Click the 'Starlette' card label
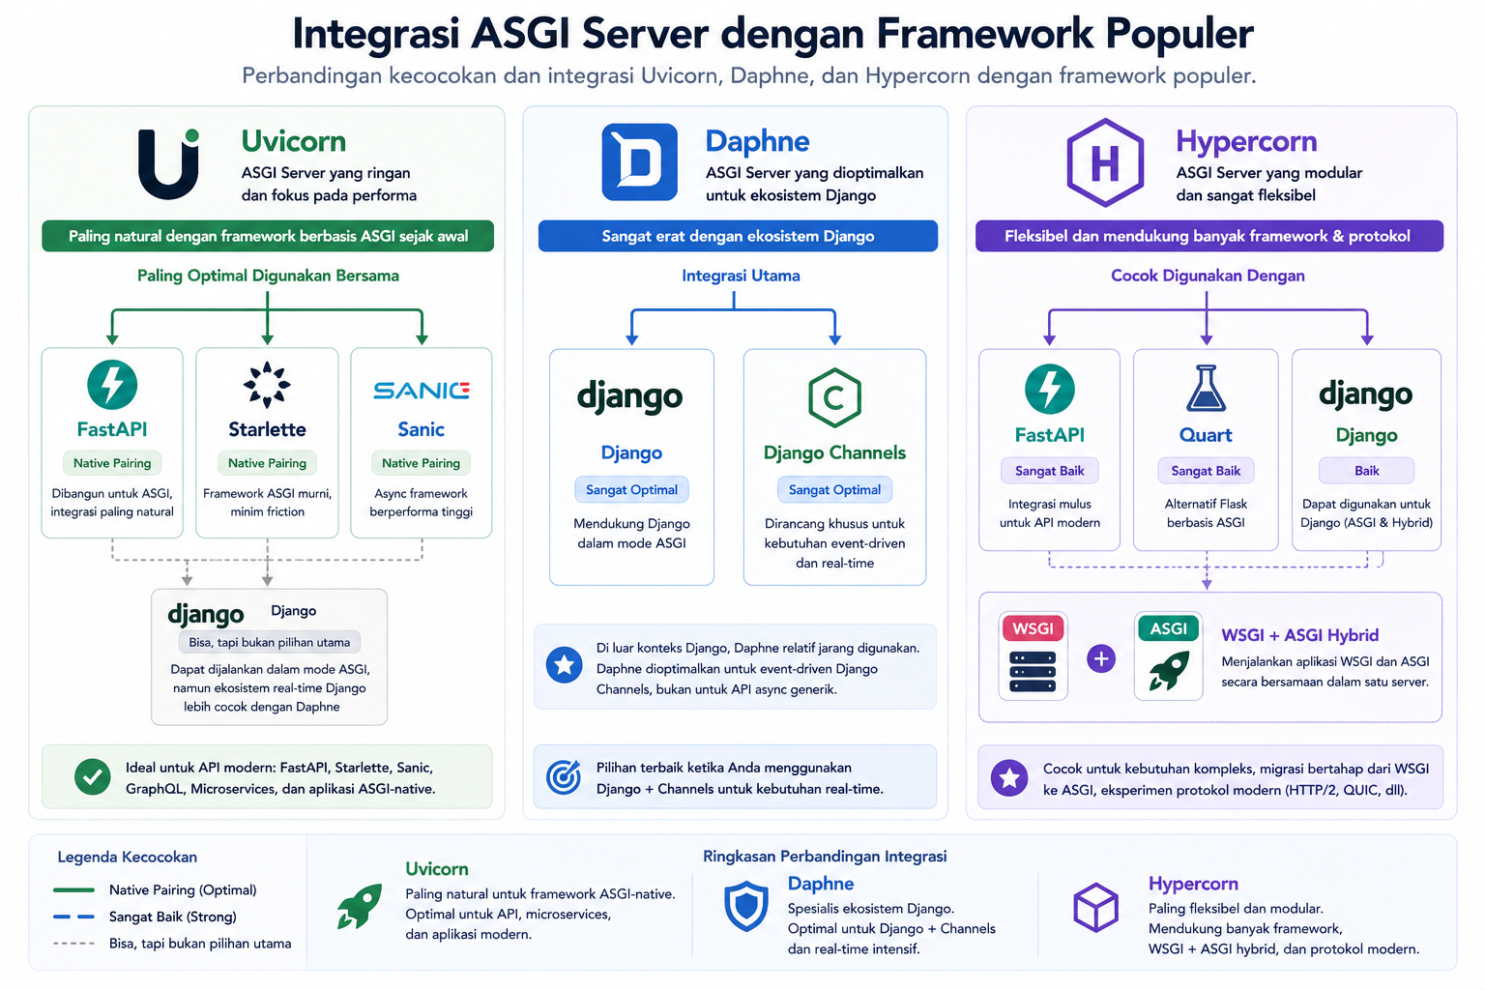 point(267,429)
